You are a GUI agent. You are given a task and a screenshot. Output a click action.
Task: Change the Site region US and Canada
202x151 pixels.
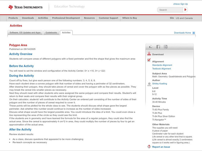point(184,18)
